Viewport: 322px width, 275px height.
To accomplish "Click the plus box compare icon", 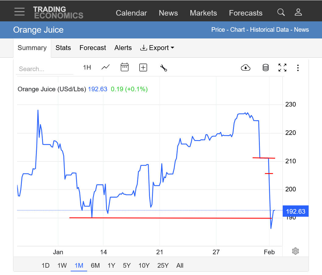I will [143, 67].
